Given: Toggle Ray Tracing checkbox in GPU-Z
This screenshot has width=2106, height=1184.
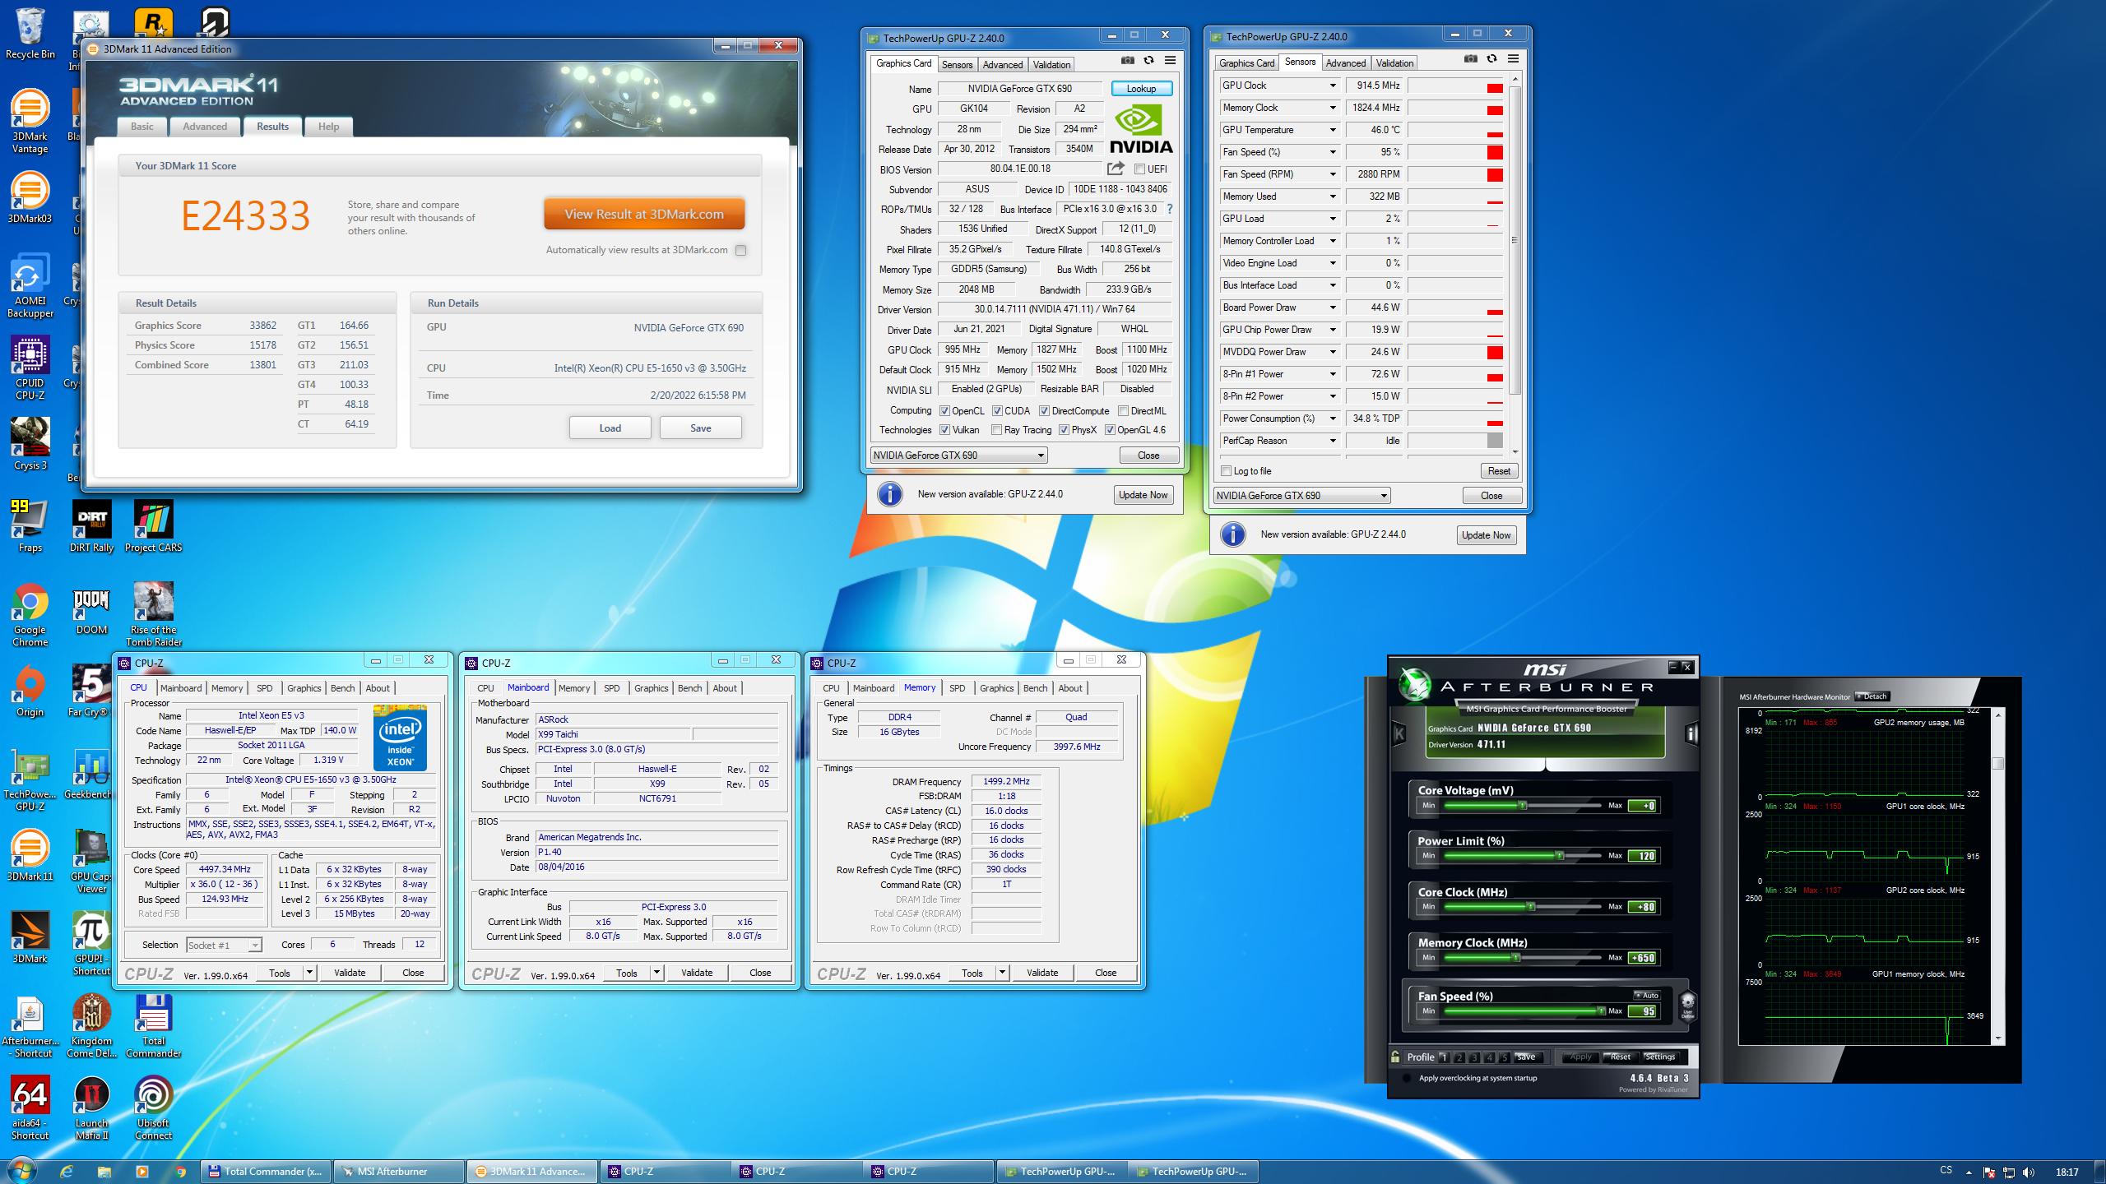Looking at the screenshot, I should [x=997, y=430].
